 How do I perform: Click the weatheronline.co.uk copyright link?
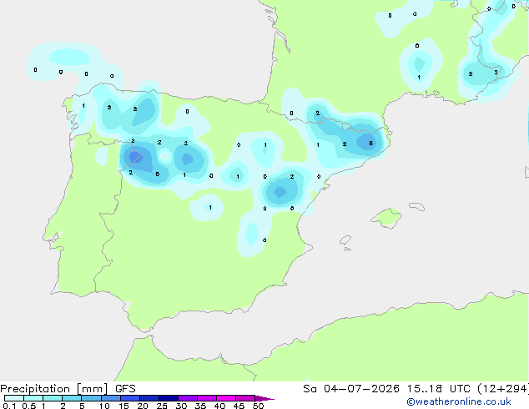459,401
